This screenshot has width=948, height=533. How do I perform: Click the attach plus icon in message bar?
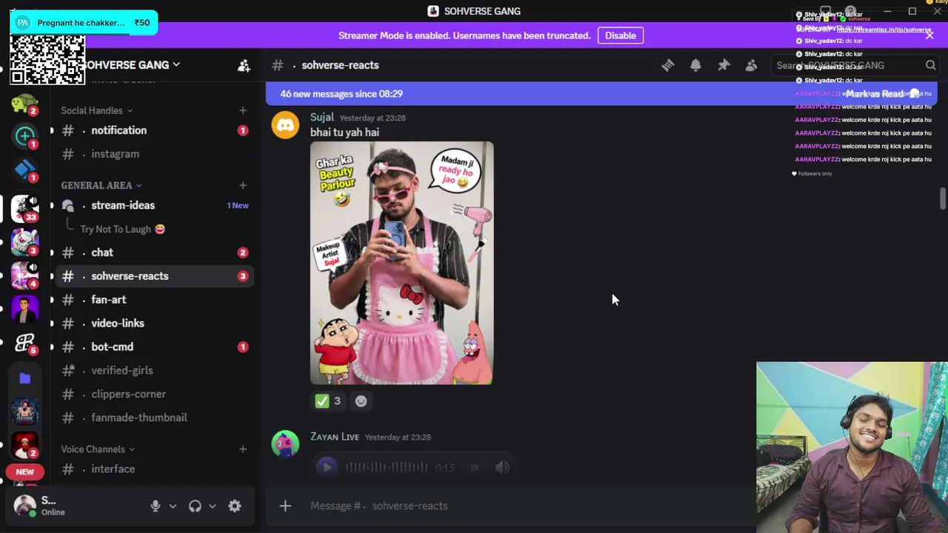[x=285, y=506]
